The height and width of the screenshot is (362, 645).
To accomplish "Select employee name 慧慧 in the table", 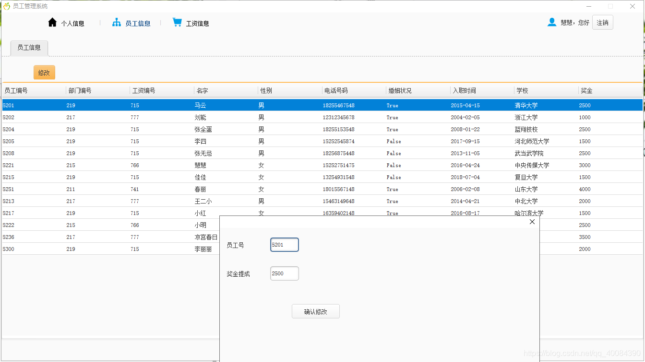I will 201,165.
